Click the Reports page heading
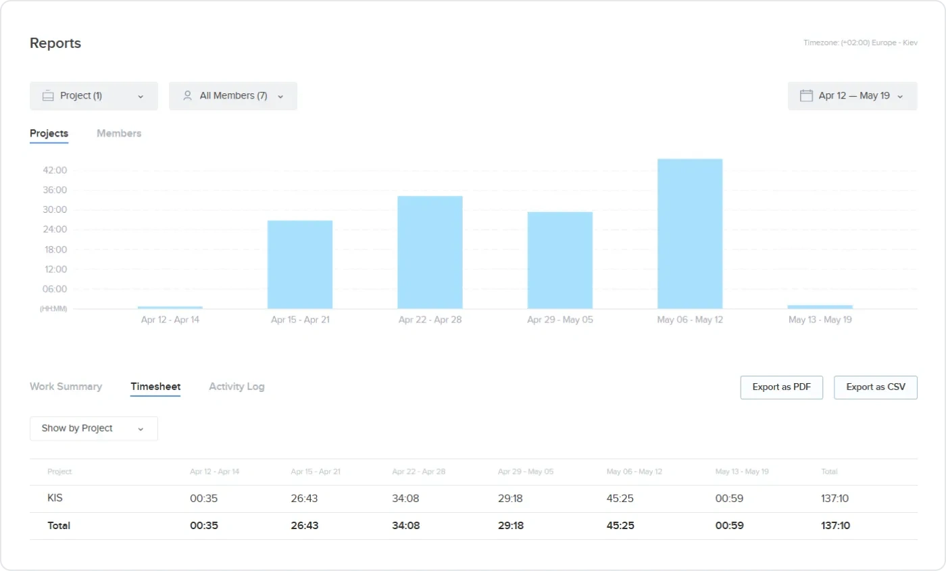This screenshot has width=946, height=571. coord(55,43)
